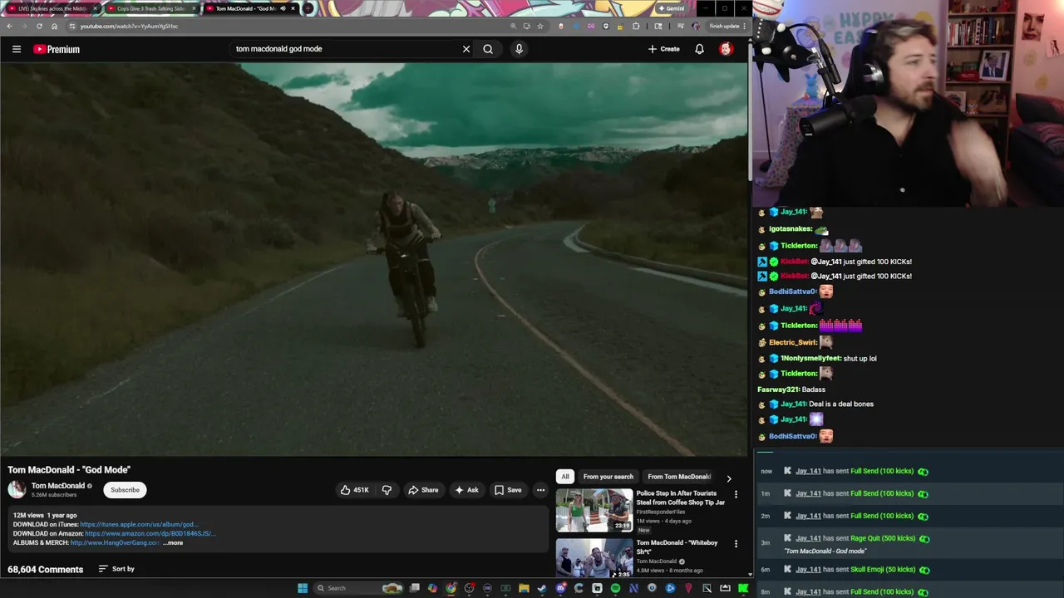Open the Amazon download link
Viewport: 1064px width, 598px height.
[150, 533]
